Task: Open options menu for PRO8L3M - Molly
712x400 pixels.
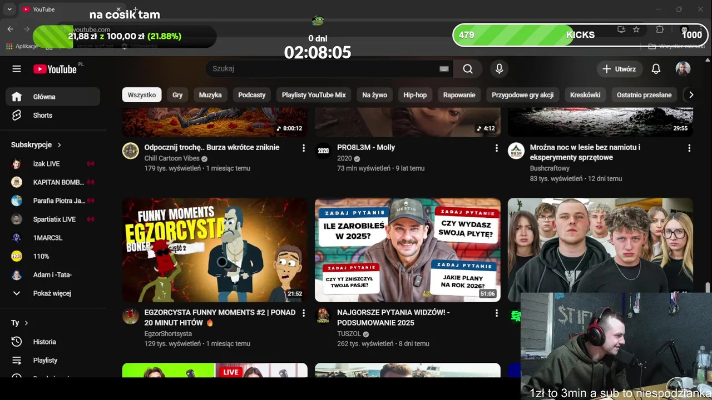Action: coord(496,148)
